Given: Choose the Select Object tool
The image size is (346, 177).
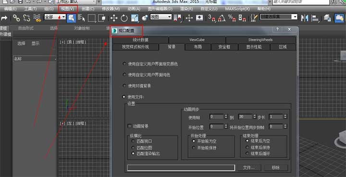Looking at the screenshot, I should click(71, 18).
